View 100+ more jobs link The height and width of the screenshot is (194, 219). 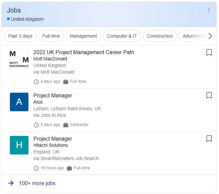[x=37, y=183]
